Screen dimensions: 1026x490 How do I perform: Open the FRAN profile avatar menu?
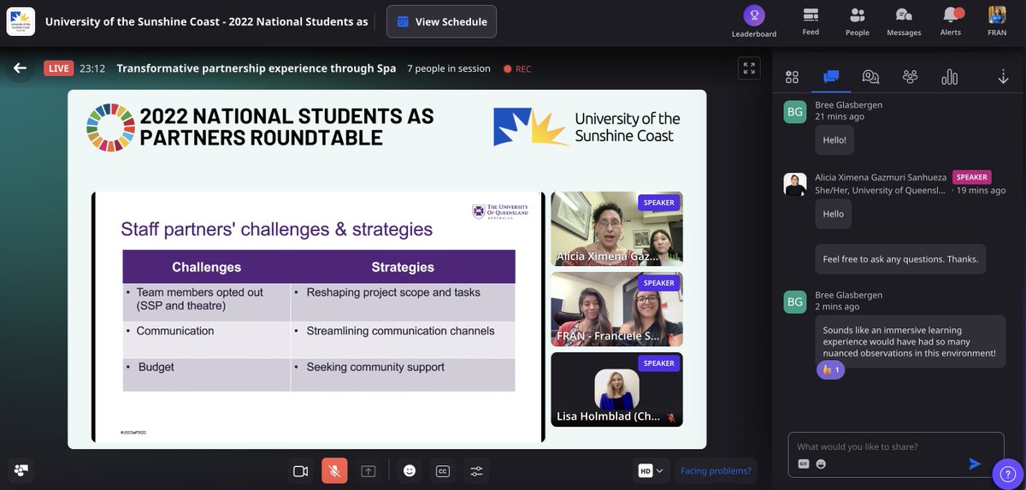click(997, 21)
